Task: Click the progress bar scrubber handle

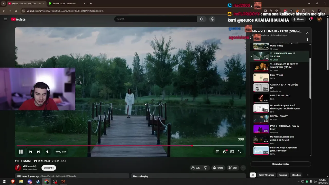Action: 192,146
